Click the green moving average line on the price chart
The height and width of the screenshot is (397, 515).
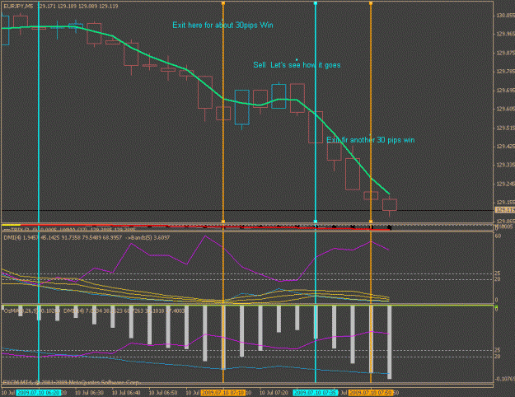(x=207, y=85)
